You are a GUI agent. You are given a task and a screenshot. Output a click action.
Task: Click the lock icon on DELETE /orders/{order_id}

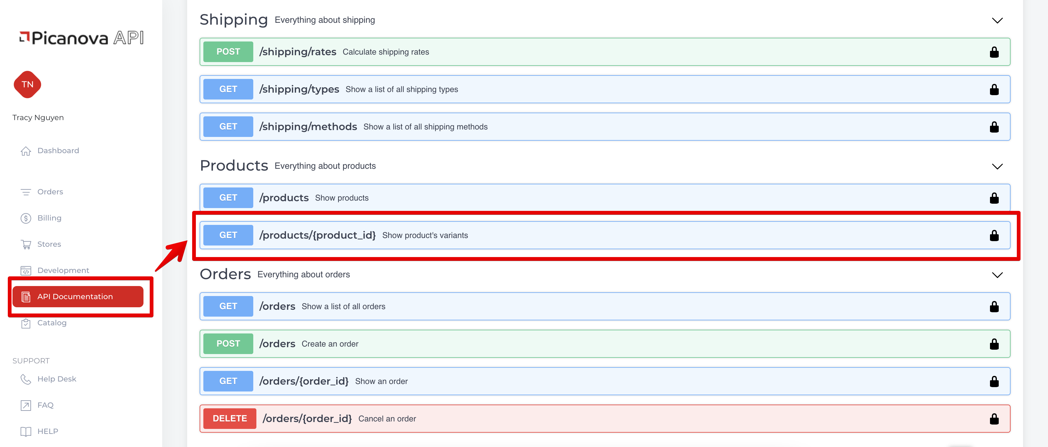(994, 419)
